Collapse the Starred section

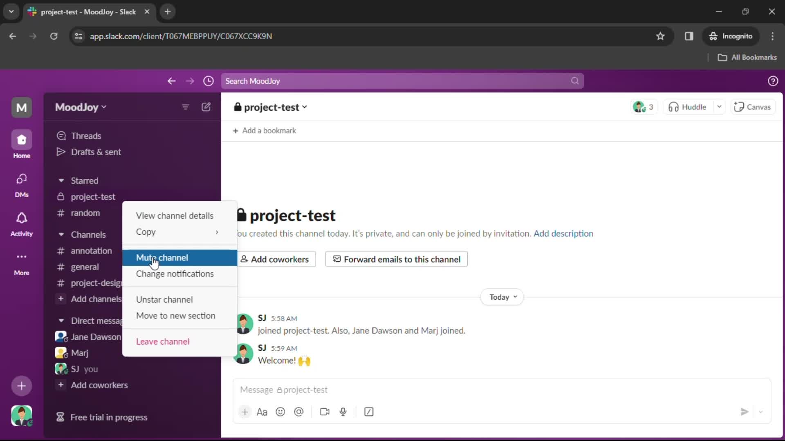61,180
